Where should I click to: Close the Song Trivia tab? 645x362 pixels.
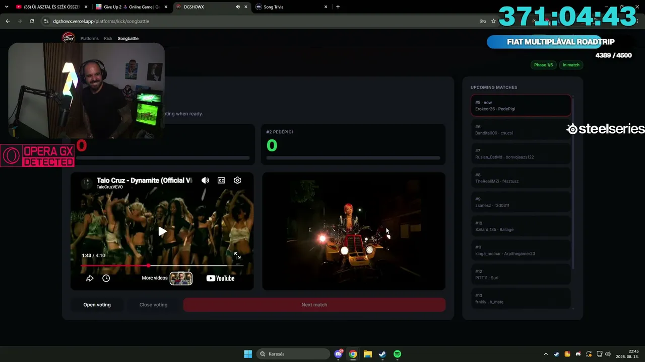pos(326,7)
